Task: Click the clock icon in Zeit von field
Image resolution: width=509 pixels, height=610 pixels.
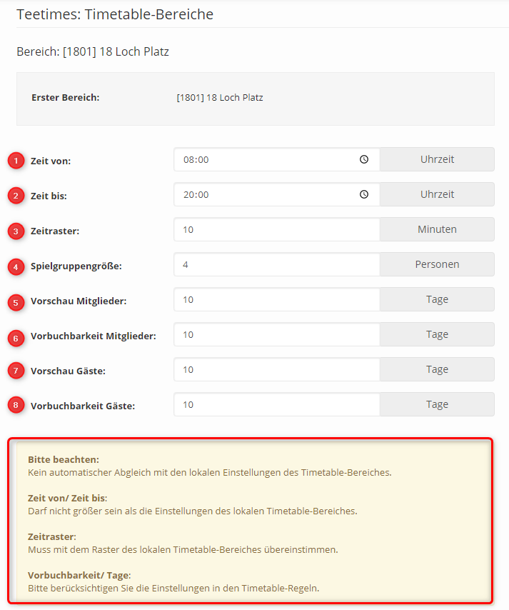Action: coord(364,160)
